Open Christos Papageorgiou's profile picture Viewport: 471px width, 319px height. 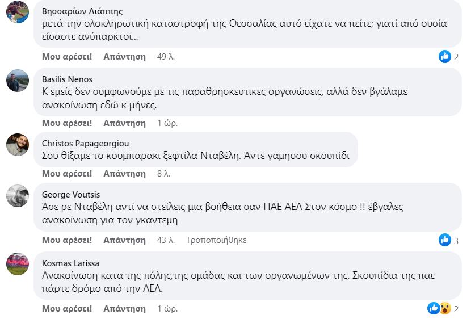coord(18,144)
